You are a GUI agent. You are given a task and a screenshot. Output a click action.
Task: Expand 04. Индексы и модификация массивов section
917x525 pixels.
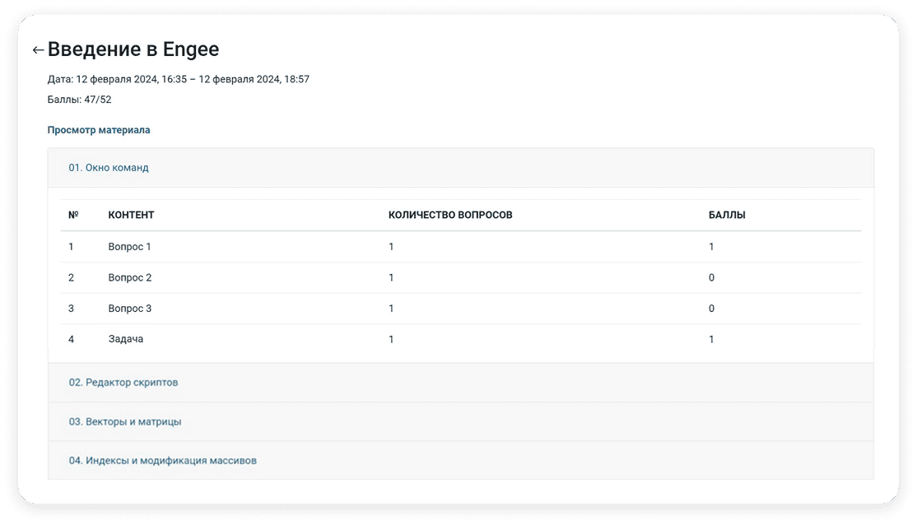tap(163, 461)
